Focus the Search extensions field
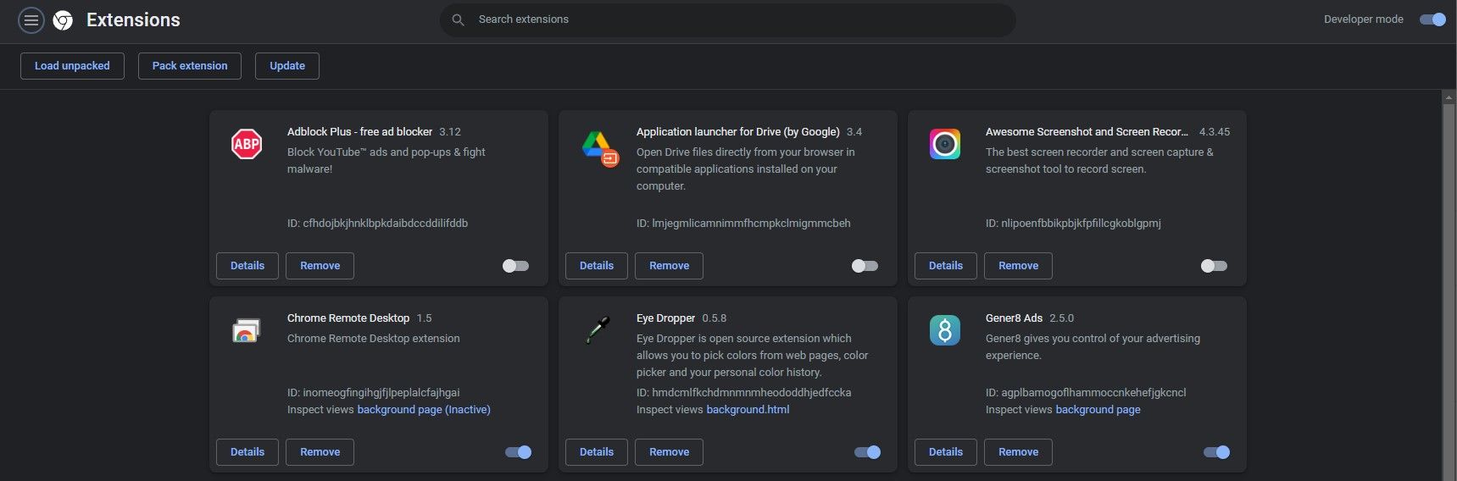The image size is (1457, 481). coord(727,19)
